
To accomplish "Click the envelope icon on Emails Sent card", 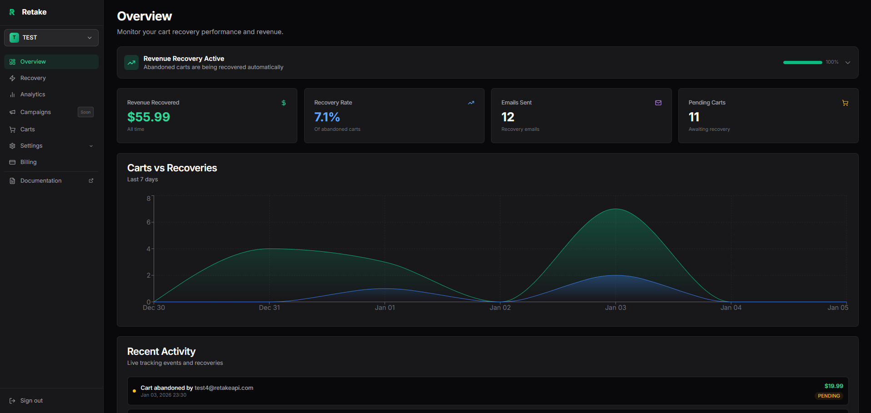I will pyautogui.click(x=658, y=103).
